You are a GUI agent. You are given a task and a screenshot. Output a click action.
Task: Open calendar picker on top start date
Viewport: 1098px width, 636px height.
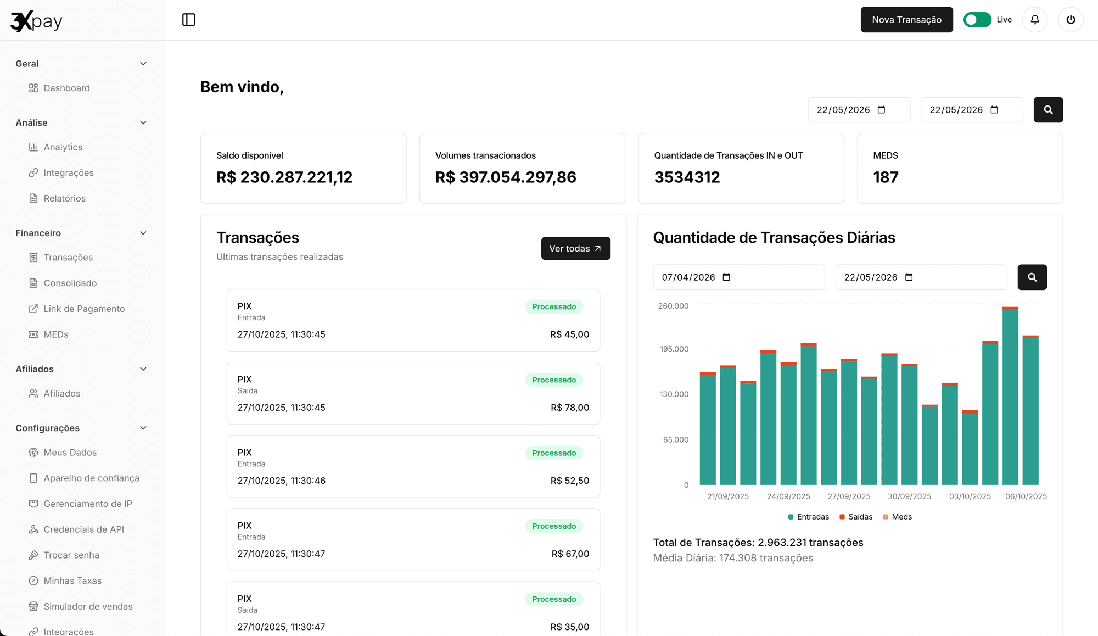[882, 110]
